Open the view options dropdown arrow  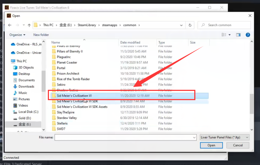pos(230,35)
